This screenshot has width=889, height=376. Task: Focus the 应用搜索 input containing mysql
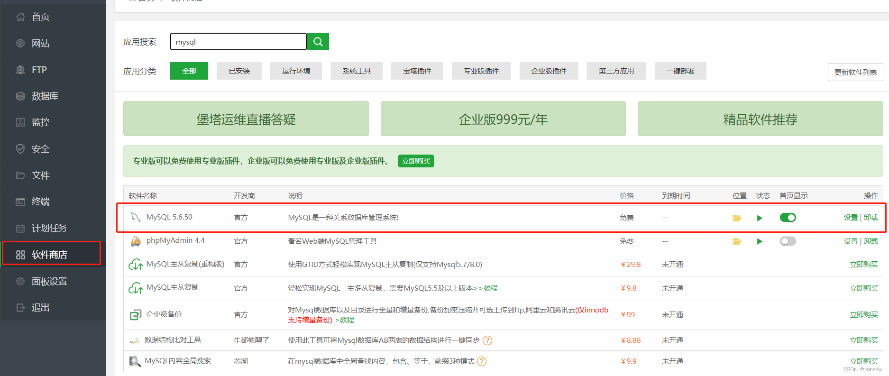(238, 42)
